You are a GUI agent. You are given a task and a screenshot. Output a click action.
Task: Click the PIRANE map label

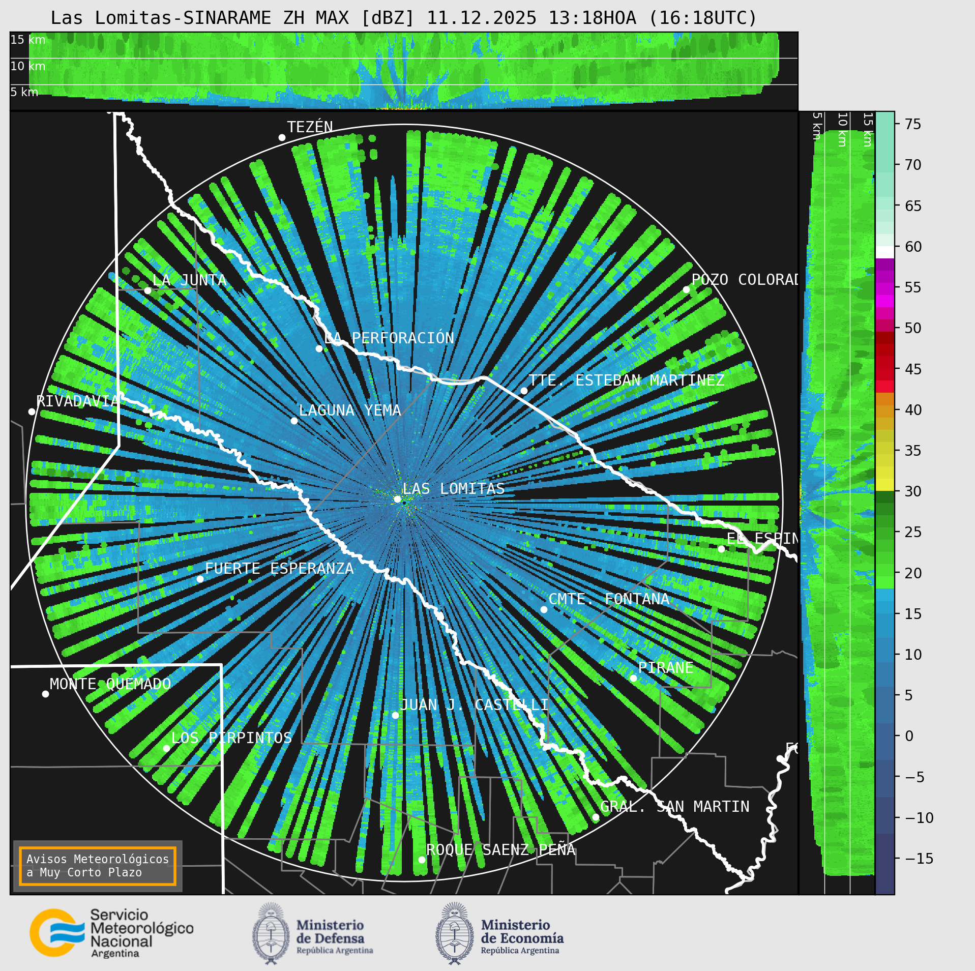coord(666,668)
